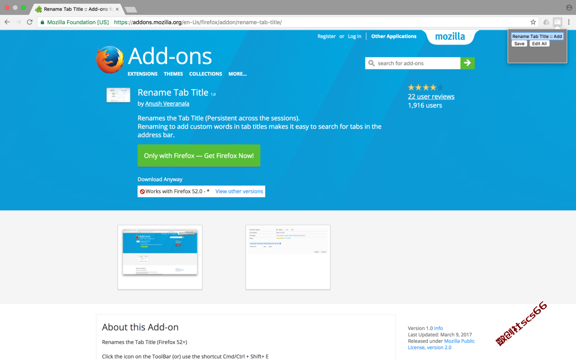Screen dimensions: 576x360
Task: Click the 1,916 users text
Action: (425, 105)
